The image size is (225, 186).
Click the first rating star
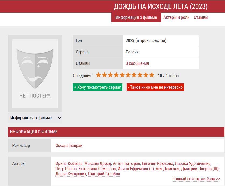[99, 75]
